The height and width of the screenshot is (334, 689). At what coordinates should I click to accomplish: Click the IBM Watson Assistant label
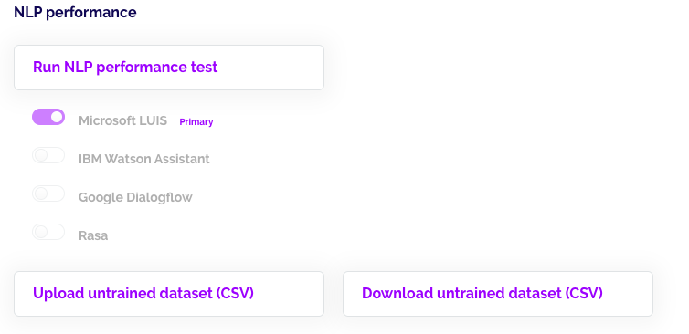tap(144, 159)
